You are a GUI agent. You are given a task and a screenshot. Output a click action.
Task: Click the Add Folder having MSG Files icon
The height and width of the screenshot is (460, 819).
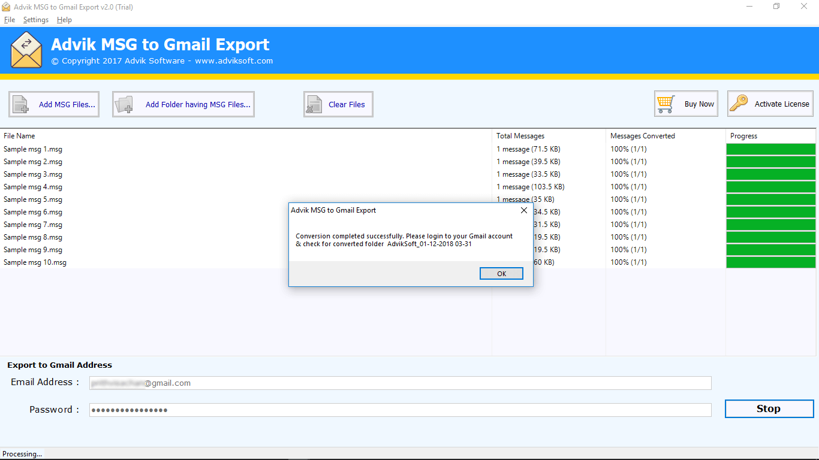coord(125,104)
